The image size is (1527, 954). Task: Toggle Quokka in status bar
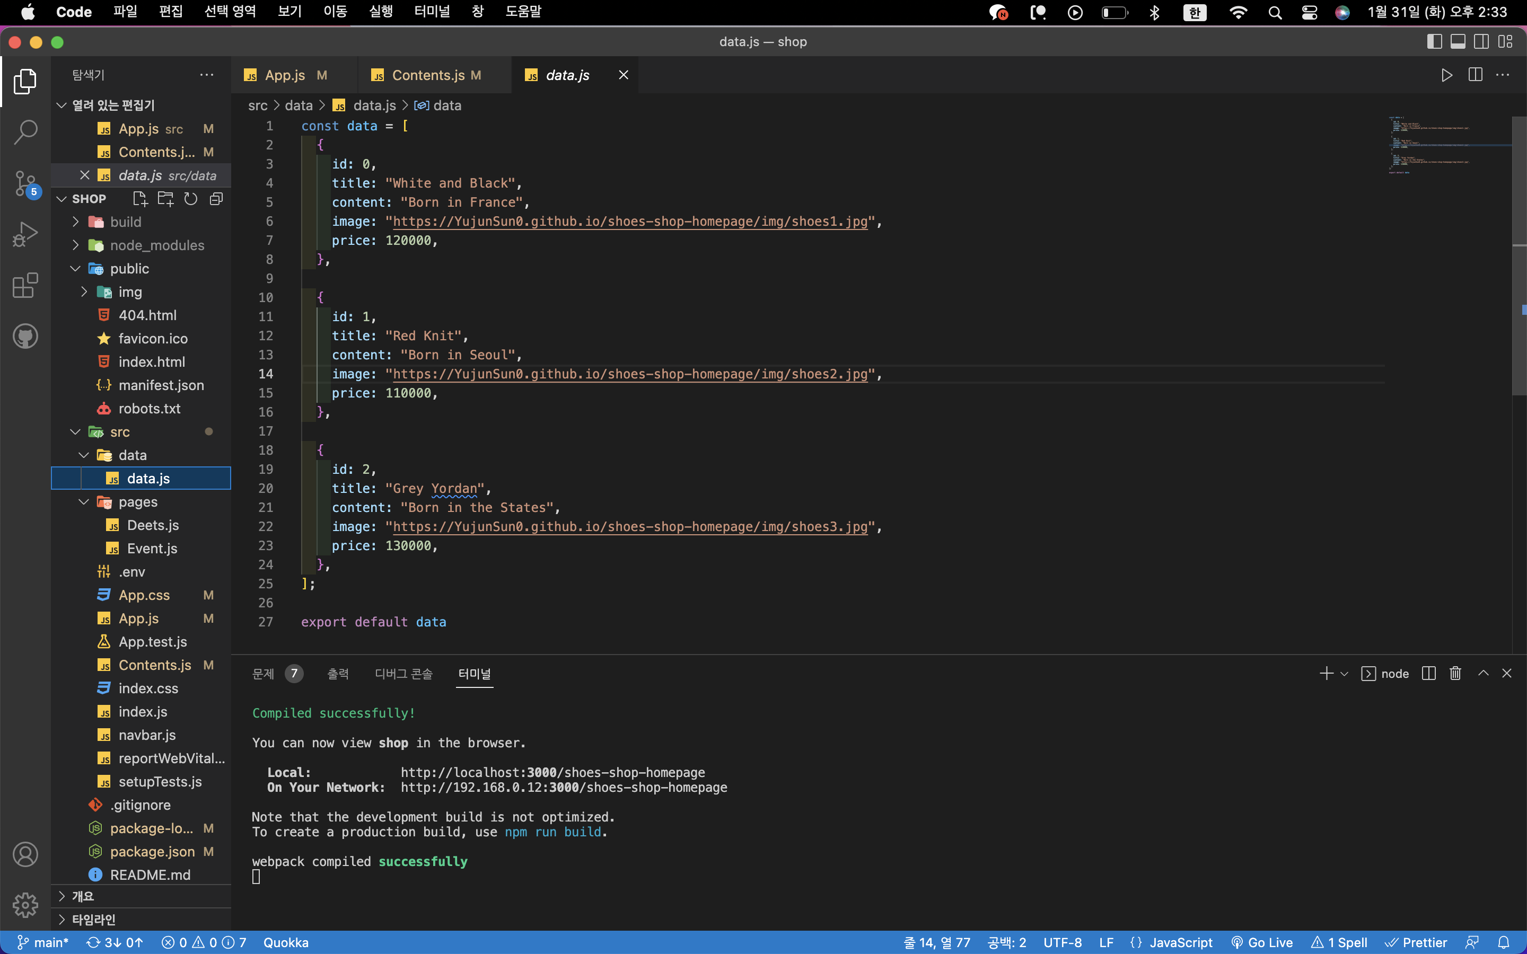coord(286,942)
